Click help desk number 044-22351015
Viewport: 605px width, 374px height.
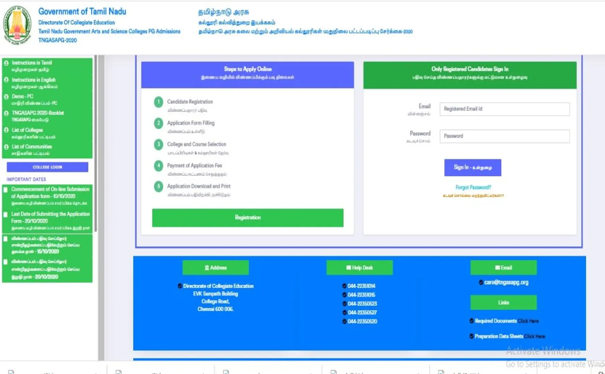point(361,295)
